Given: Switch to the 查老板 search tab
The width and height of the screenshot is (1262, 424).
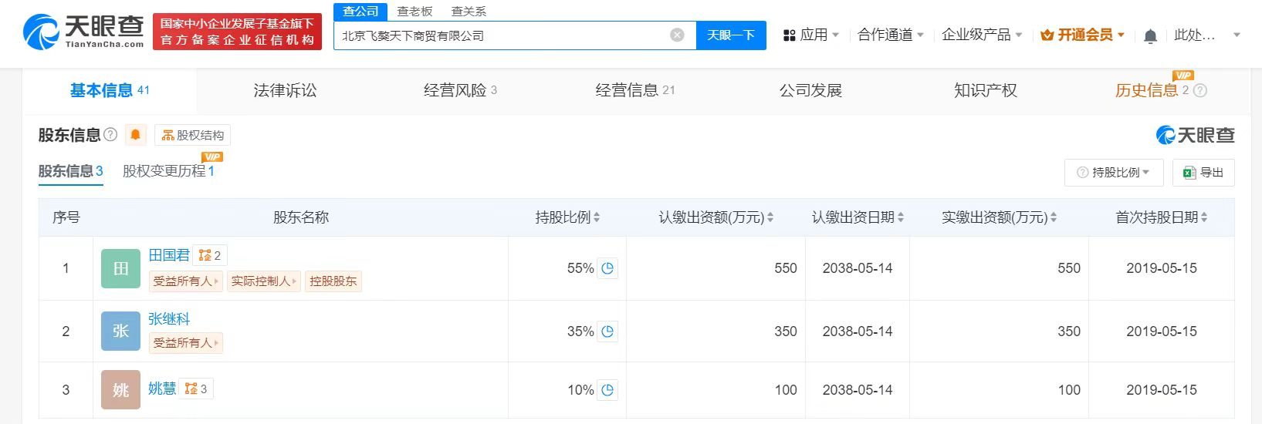Looking at the screenshot, I should [414, 11].
